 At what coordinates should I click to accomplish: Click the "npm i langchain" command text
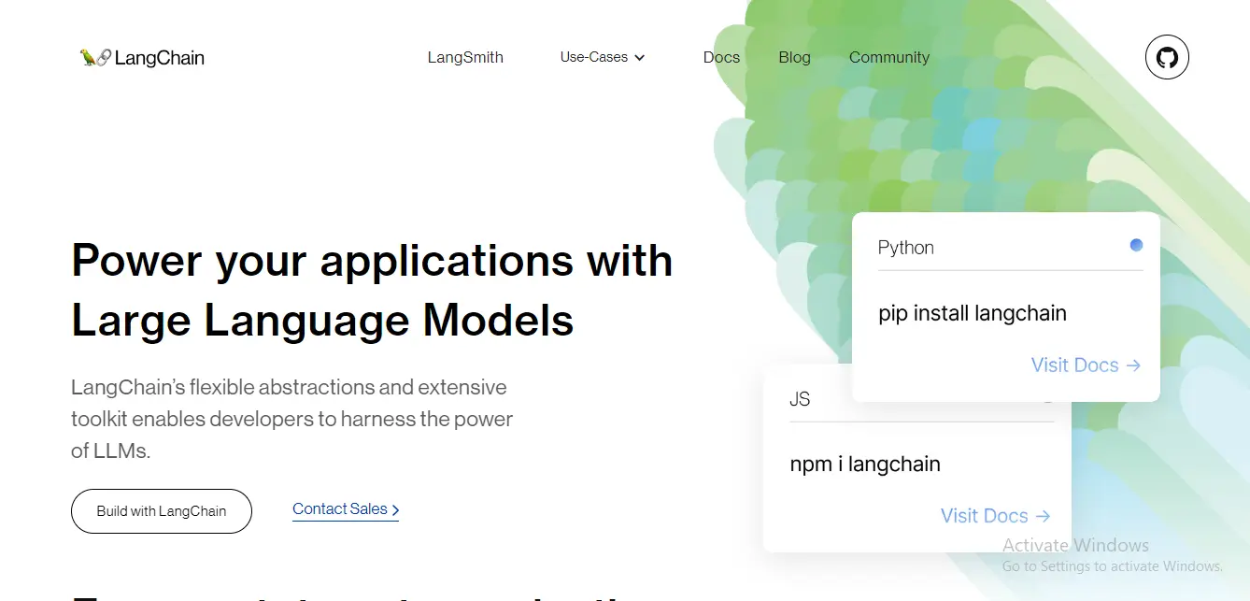pos(865,465)
